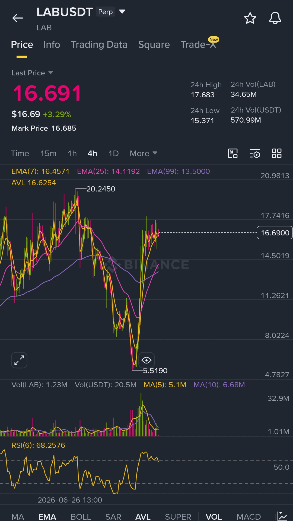This screenshot has width=293, height=521.
Task: Tap the large last price 16.691
Action: click(47, 93)
